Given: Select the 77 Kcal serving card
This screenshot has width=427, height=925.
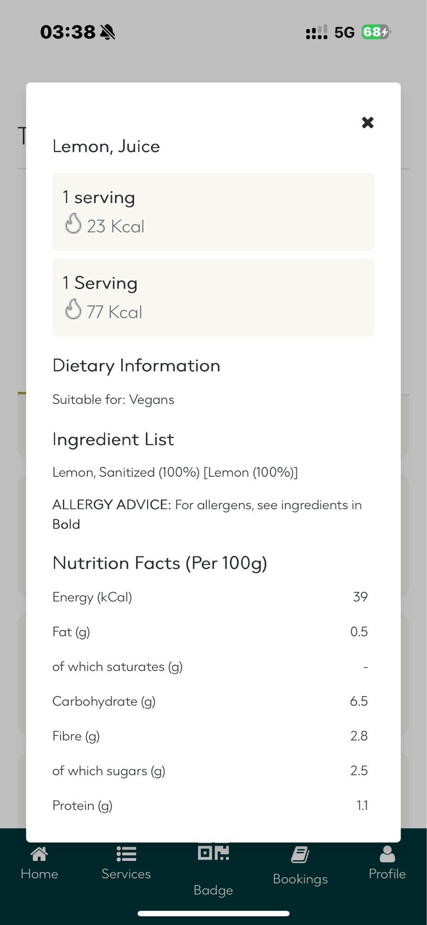Looking at the screenshot, I should pyautogui.click(x=213, y=297).
